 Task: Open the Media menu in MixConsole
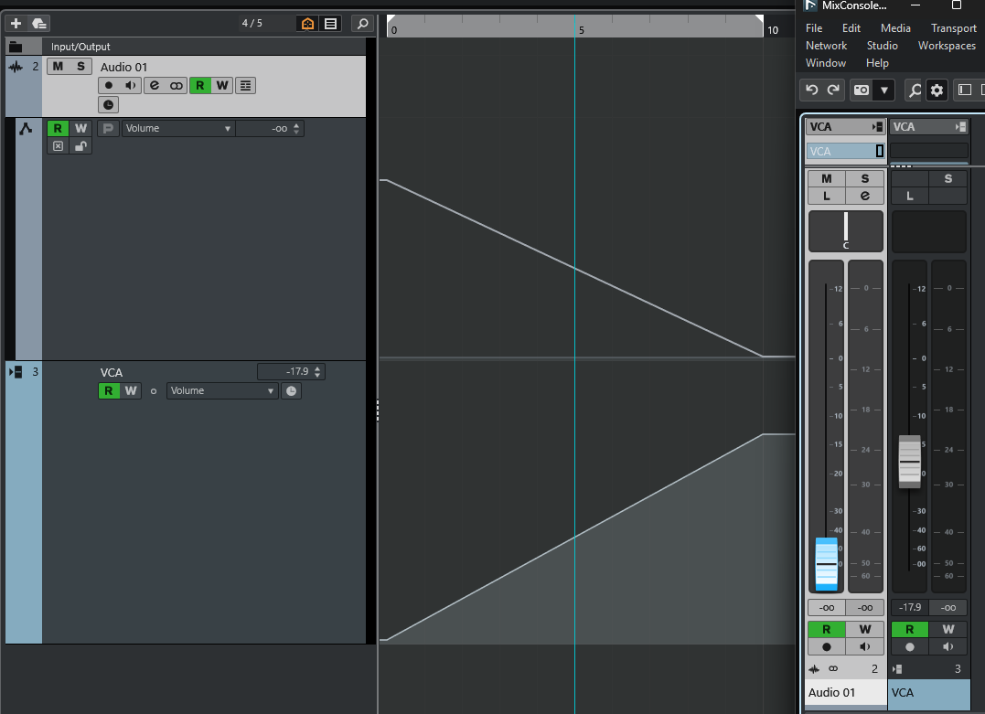click(895, 28)
